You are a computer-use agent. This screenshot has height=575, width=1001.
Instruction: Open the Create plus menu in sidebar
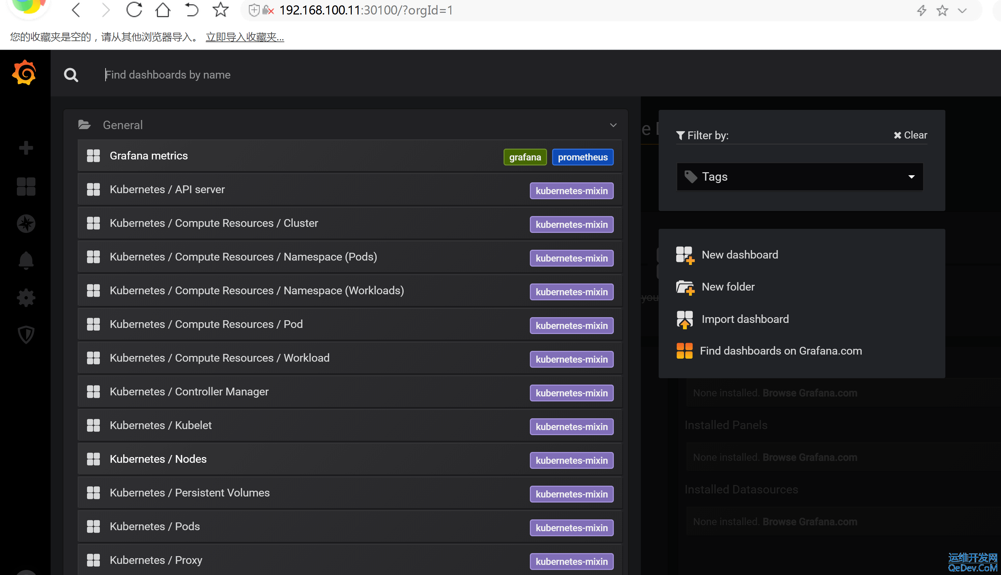pos(26,148)
